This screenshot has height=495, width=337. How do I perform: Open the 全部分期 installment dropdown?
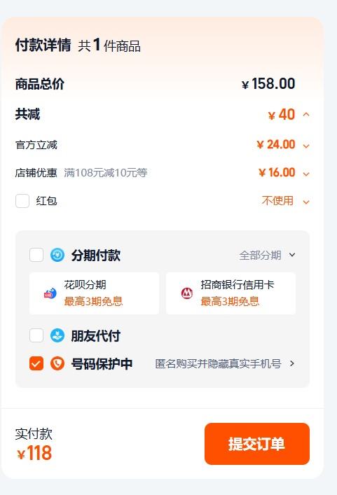[x=267, y=255]
